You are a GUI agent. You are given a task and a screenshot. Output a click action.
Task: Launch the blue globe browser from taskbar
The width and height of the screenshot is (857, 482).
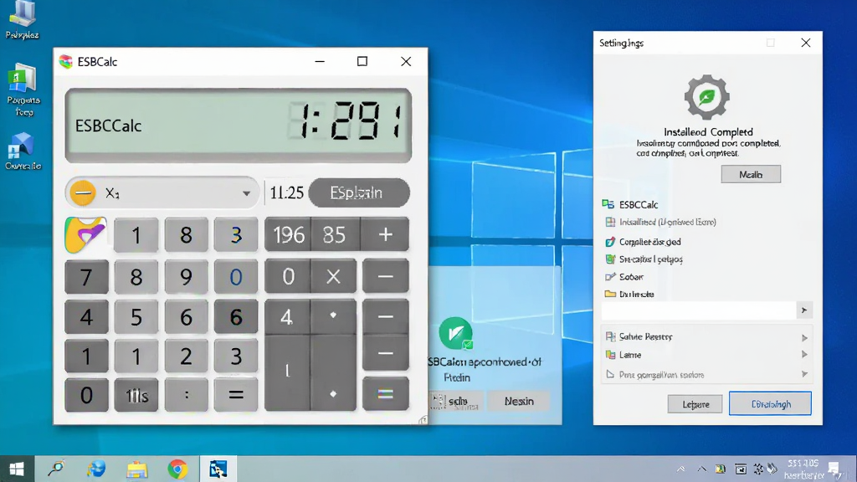tap(96, 469)
